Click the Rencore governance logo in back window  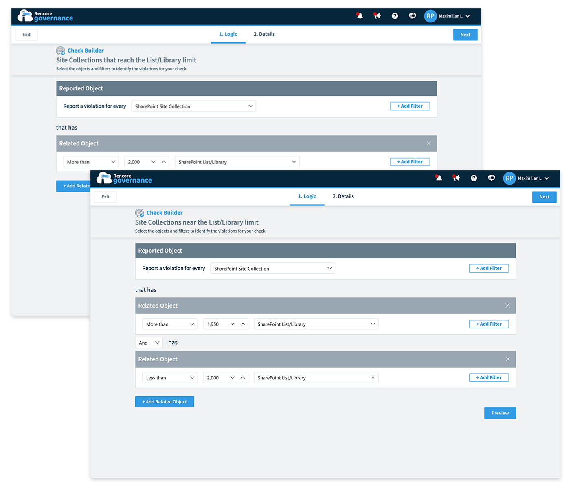[45, 16]
